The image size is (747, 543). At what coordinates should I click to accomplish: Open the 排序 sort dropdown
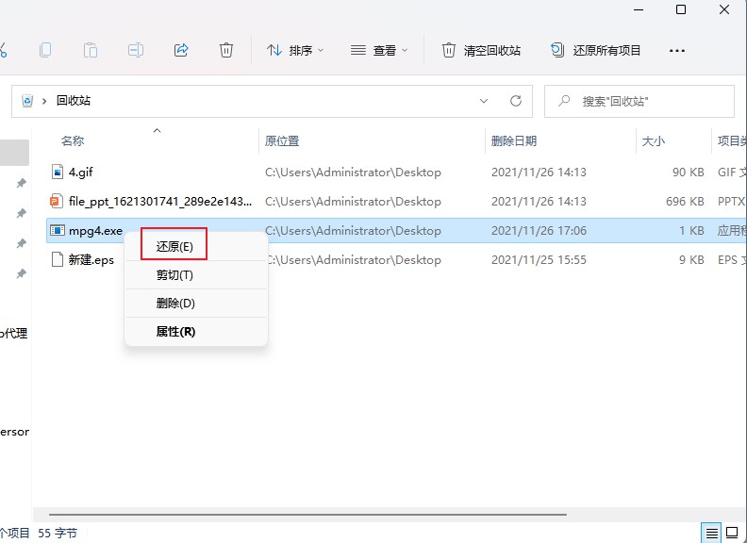point(295,50)
